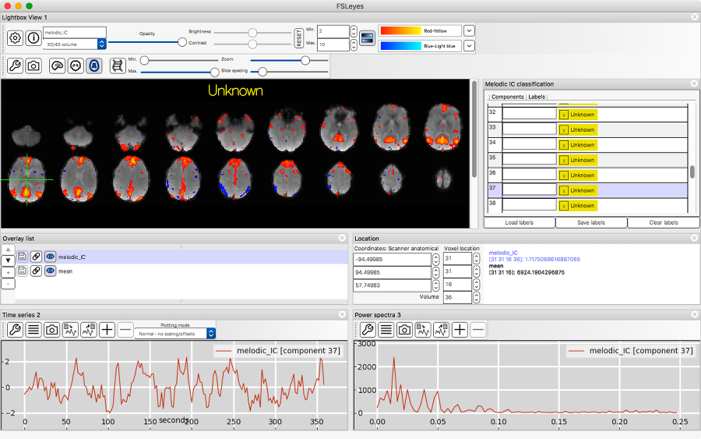Screen dimensions: 701x439
Task: Add a data series in Power spectra
Action: tap(460, 330)
